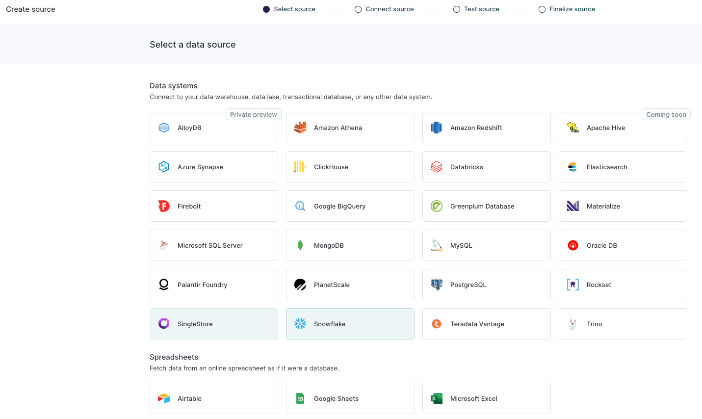This screenshot has height=419, width=702.
Task: Select the Databricks icon
Action: 436,166
